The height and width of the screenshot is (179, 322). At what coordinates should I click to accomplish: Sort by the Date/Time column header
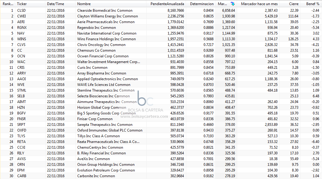coord(56,4)
